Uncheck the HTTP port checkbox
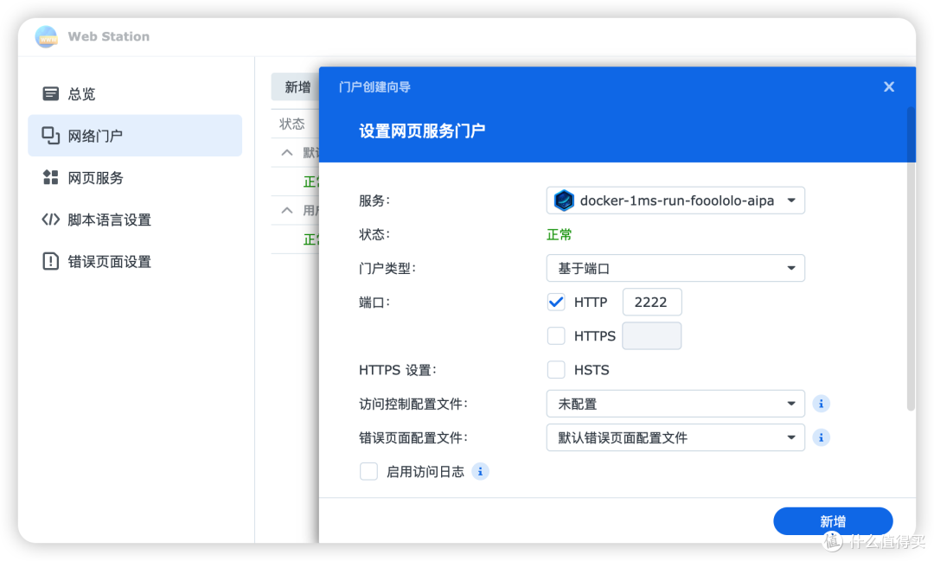Image resolution: width=934 pixels, height=561 pixels. click(556, 303)
